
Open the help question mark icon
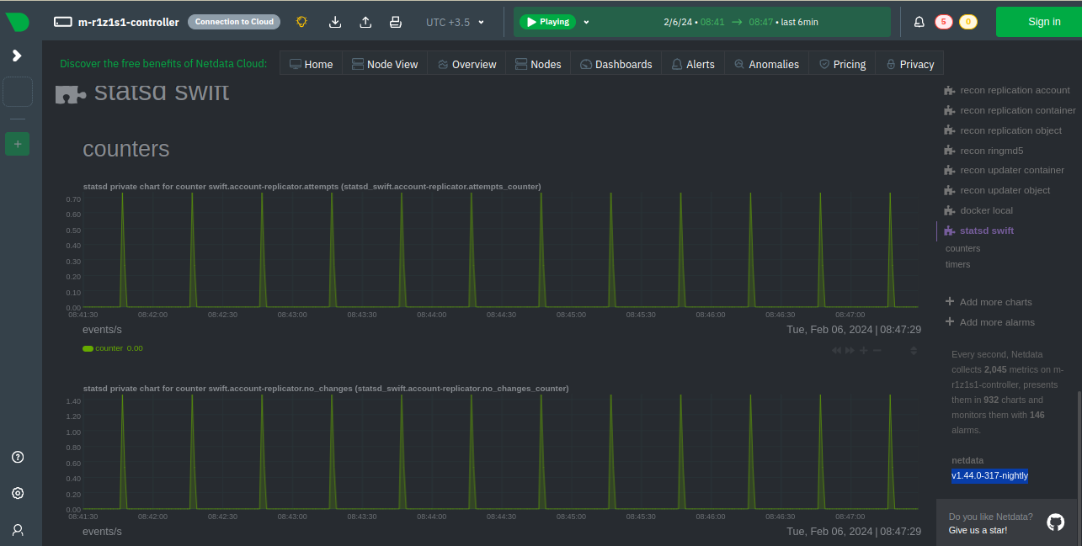click(x=18, y=458)
